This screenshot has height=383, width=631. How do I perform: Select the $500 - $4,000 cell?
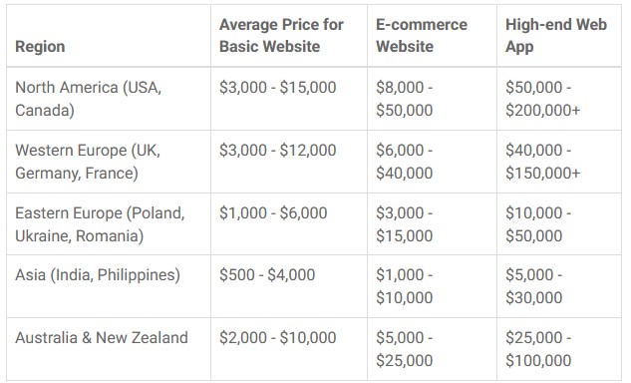pyautogui.click(x=289, y=286)
